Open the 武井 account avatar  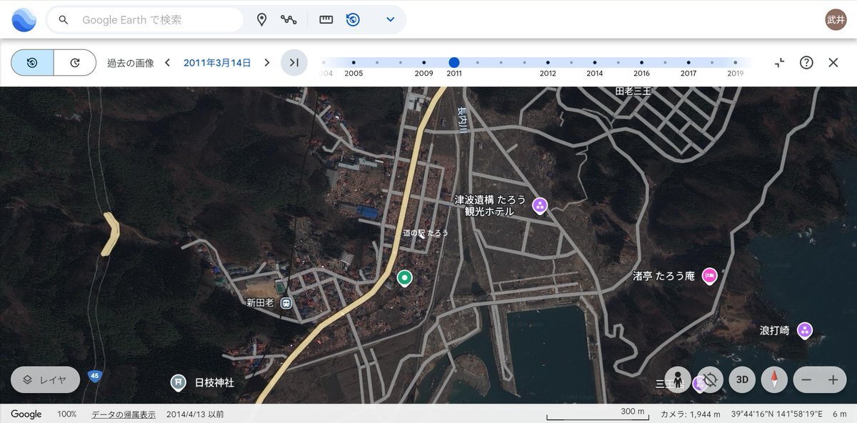point(836,19)
